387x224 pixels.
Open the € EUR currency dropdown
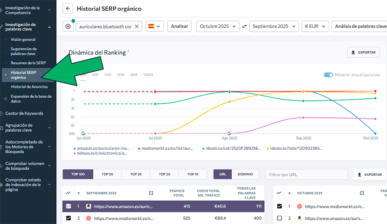[315, 26]
